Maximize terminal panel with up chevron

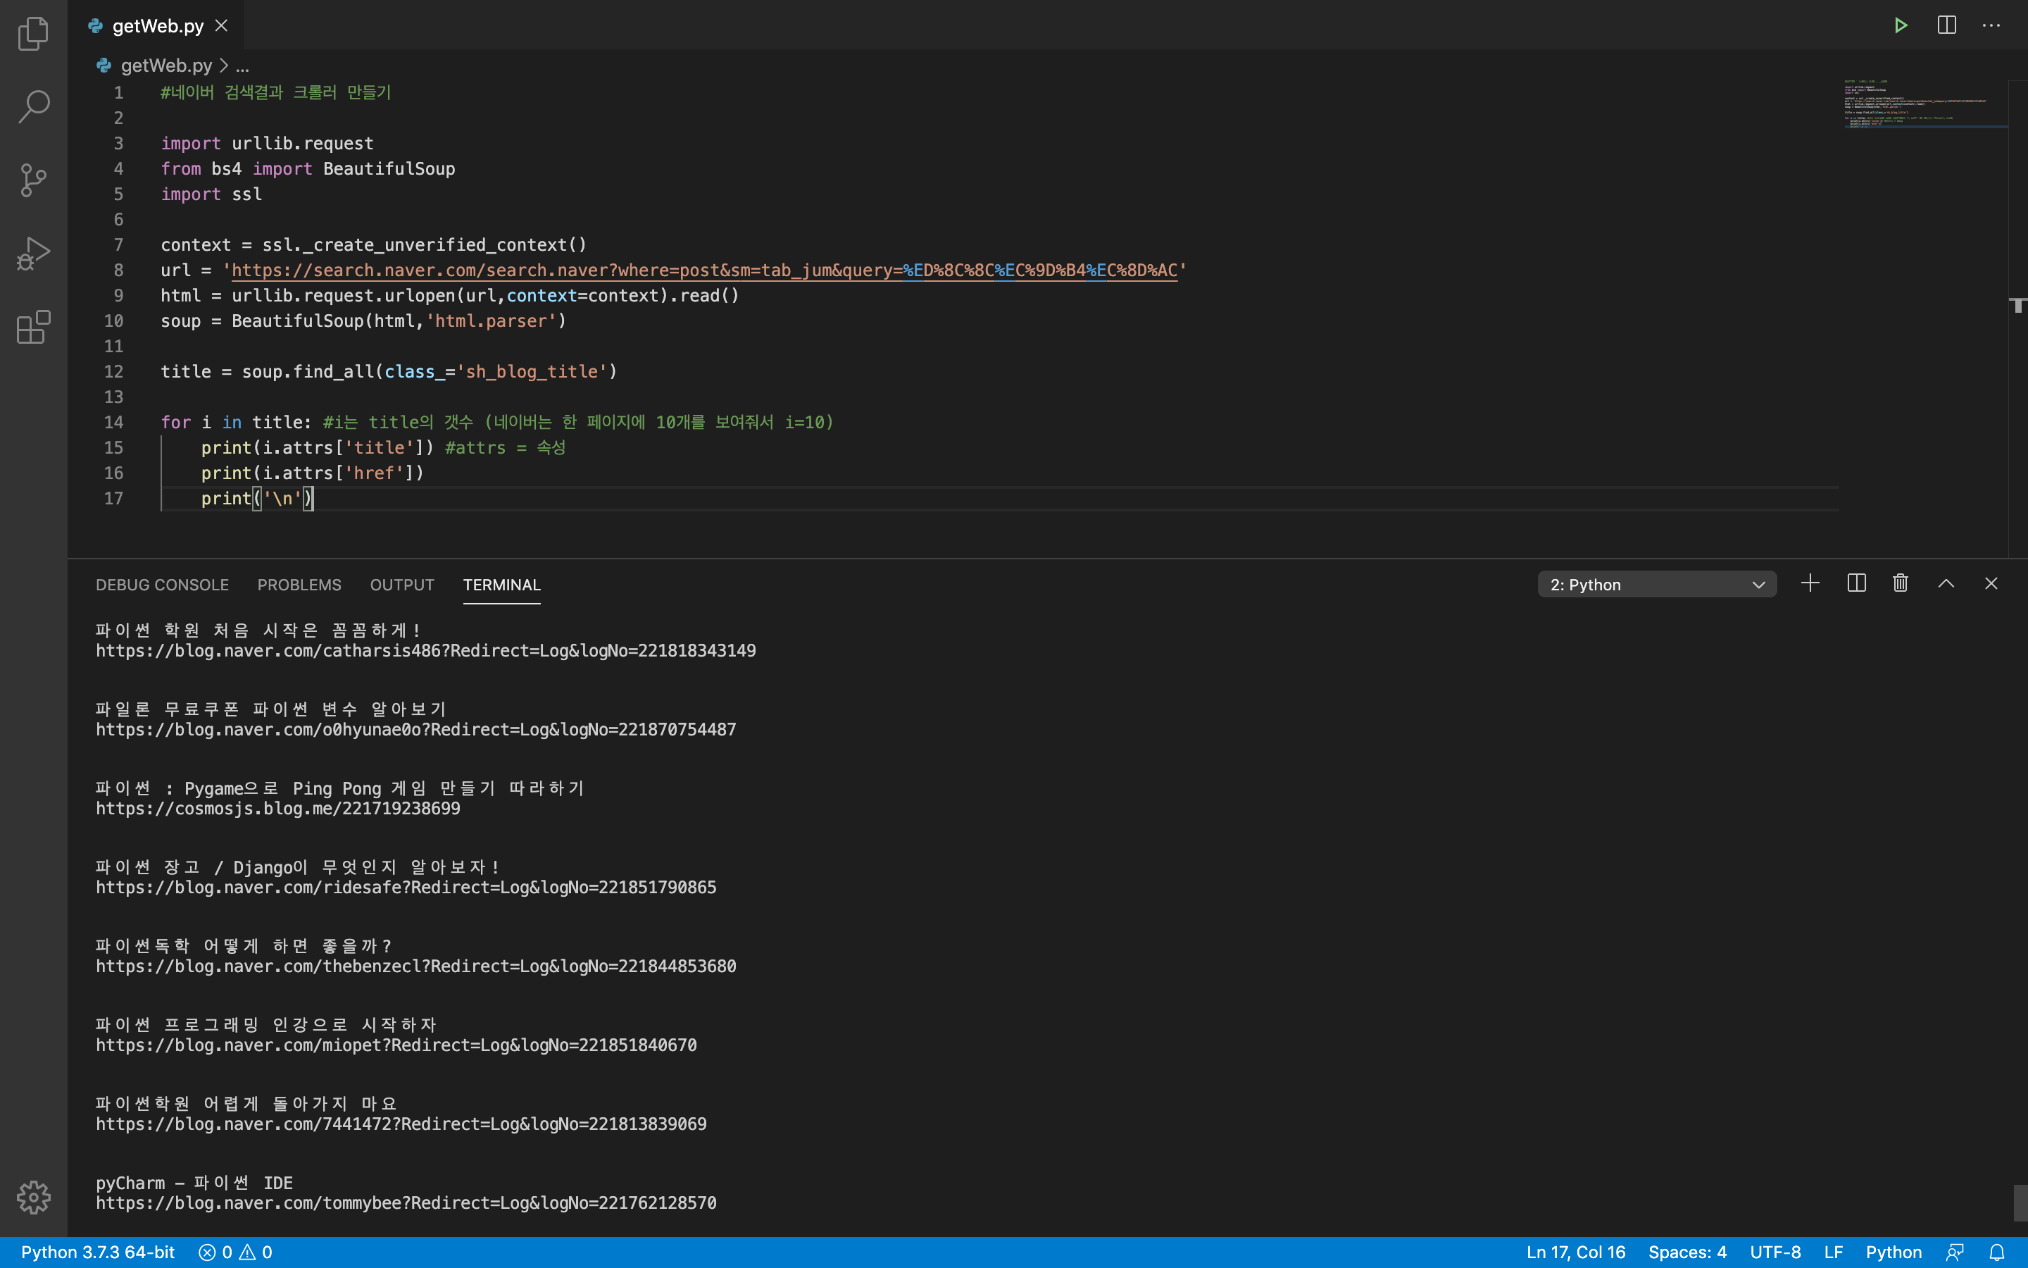coord(1946,583)
